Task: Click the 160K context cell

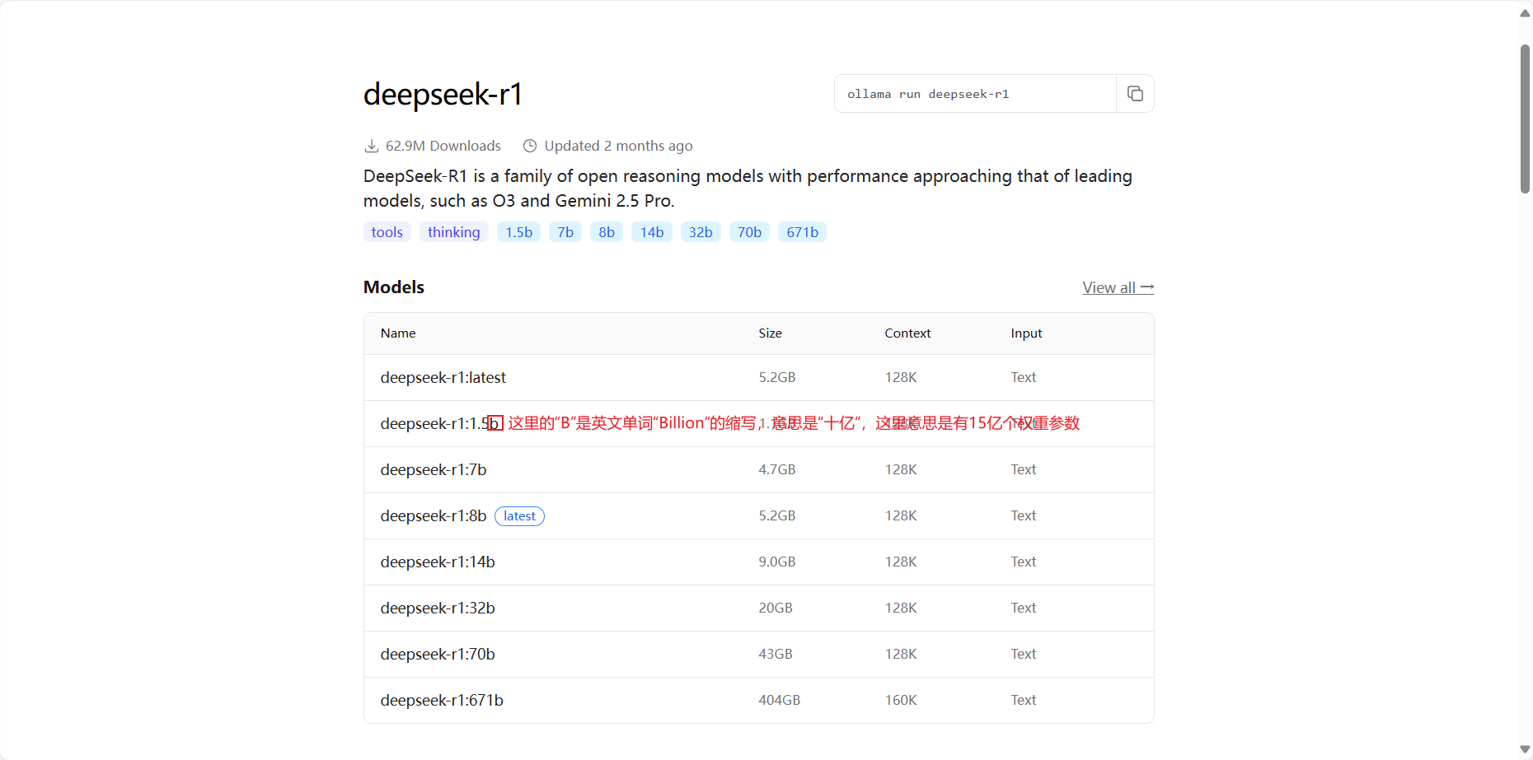Action: point(901,700)
